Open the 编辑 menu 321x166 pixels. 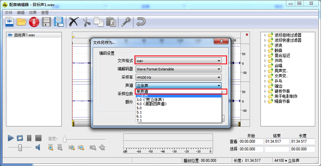pyautogui.click(x=20, y=12)
